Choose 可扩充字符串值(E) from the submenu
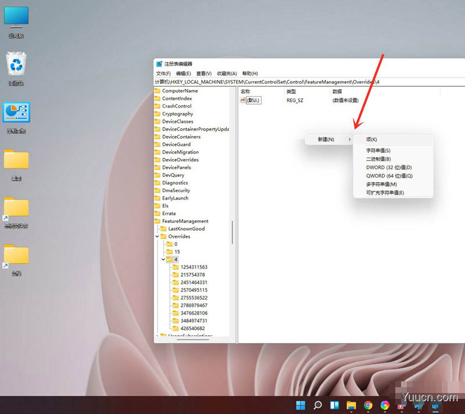This screenshot has height=414, width=465. (393, 193)
